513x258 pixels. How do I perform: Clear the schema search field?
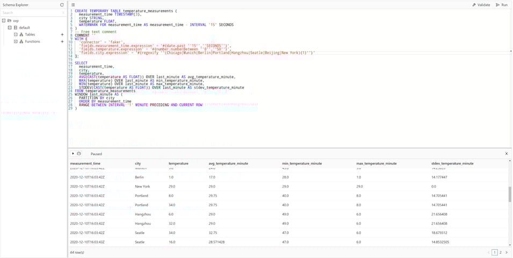coord(63,13)
